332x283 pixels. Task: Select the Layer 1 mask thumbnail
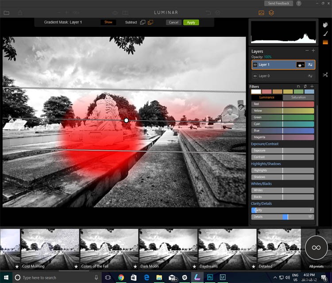click(301, 65)
